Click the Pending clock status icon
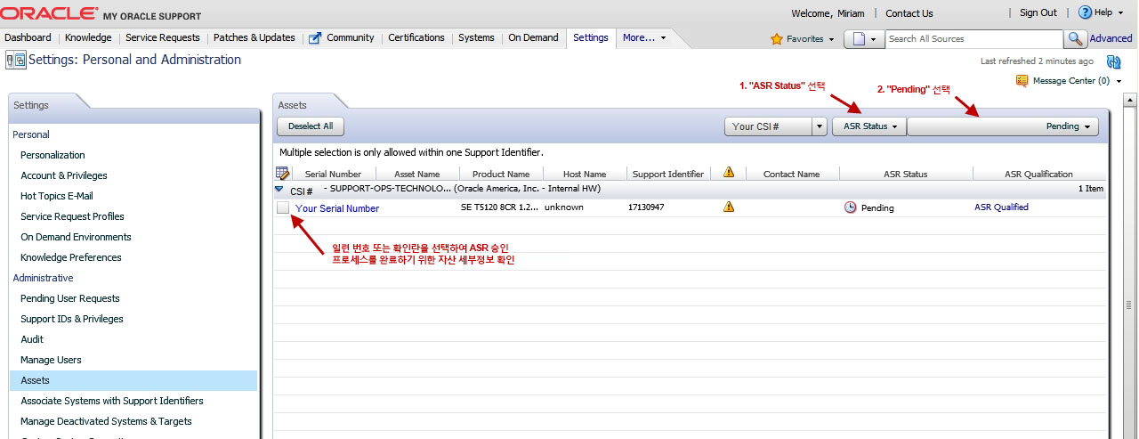1139x439 pixels. [850, 207]
